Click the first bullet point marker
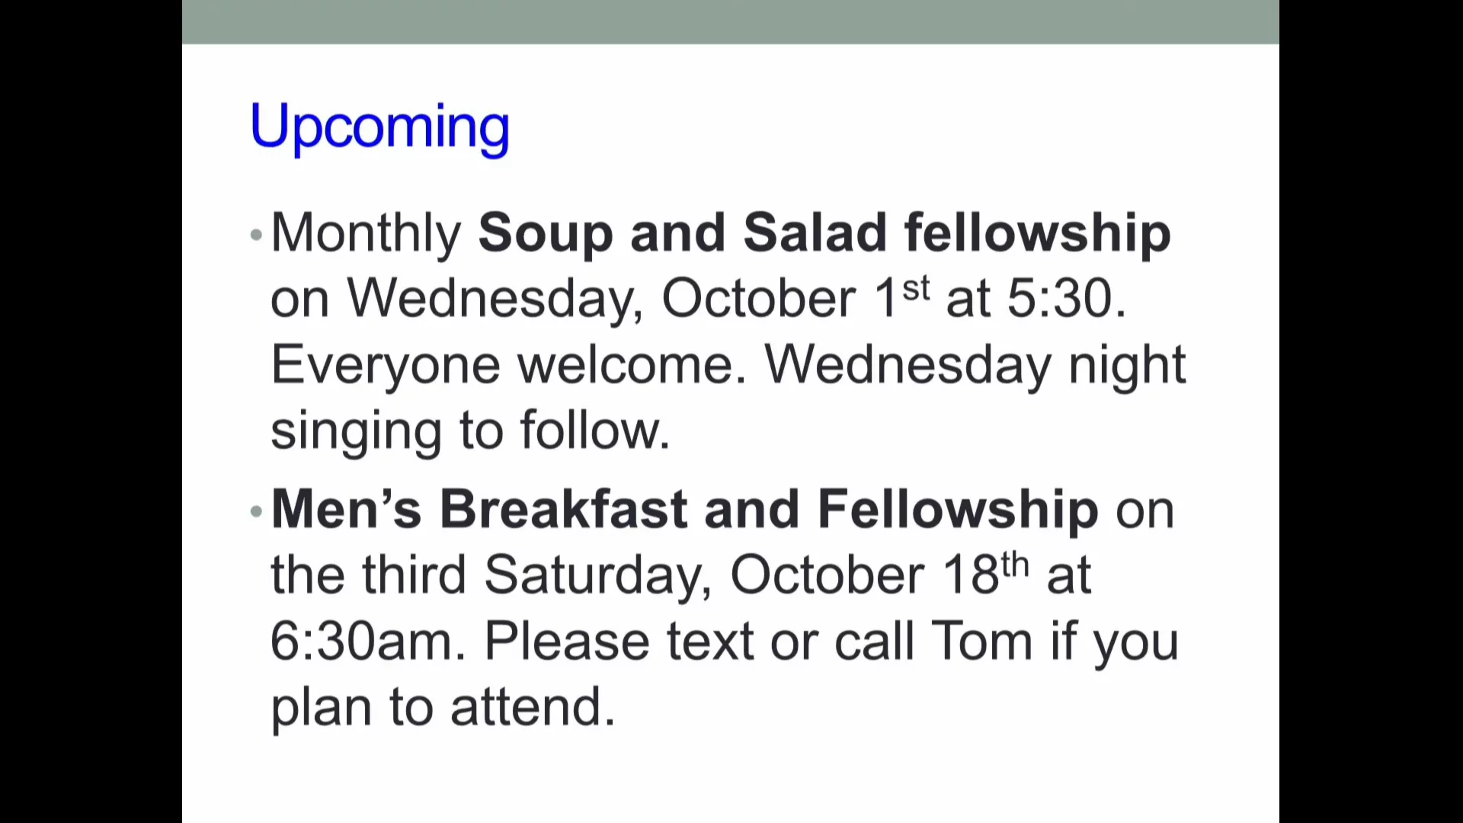Image resolution: width=1463 pixels, height=823 pixels. pos(256,235)
